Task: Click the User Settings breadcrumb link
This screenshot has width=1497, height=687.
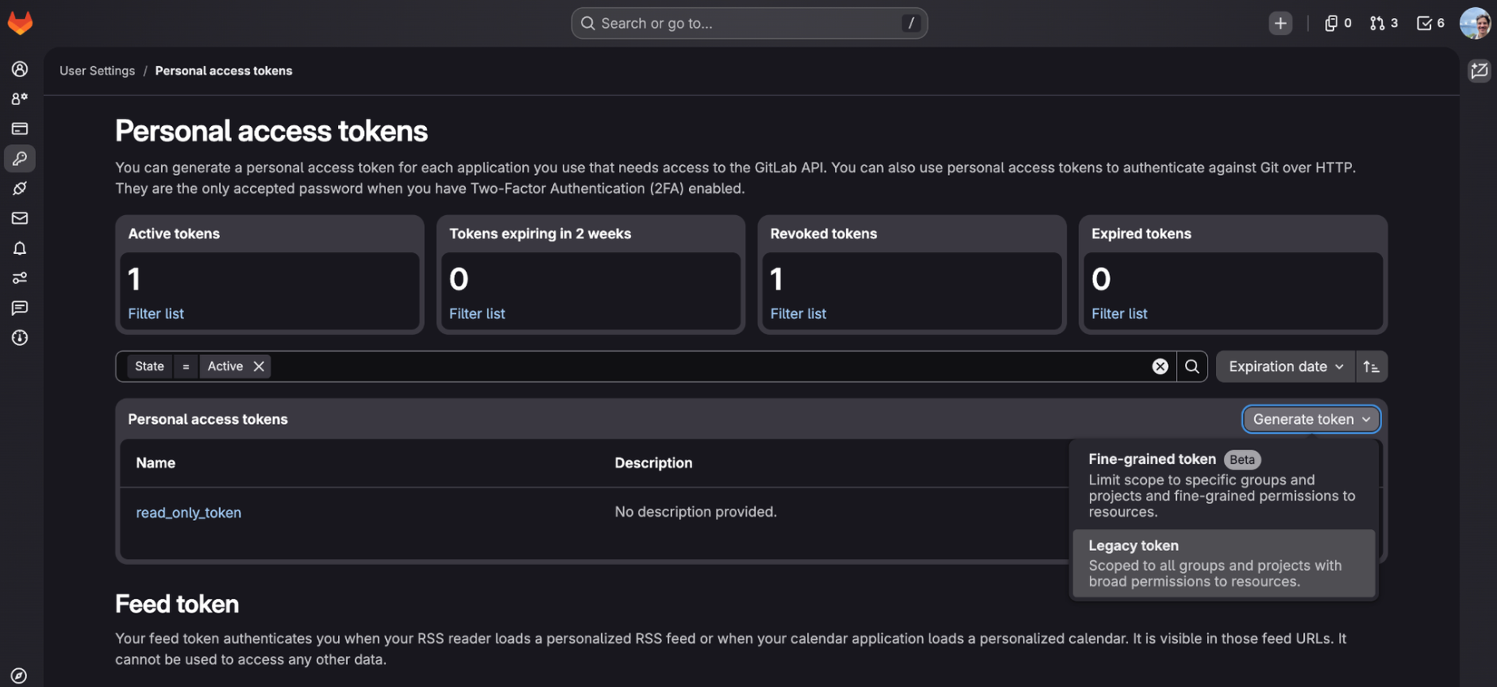Action: point(97,71)
